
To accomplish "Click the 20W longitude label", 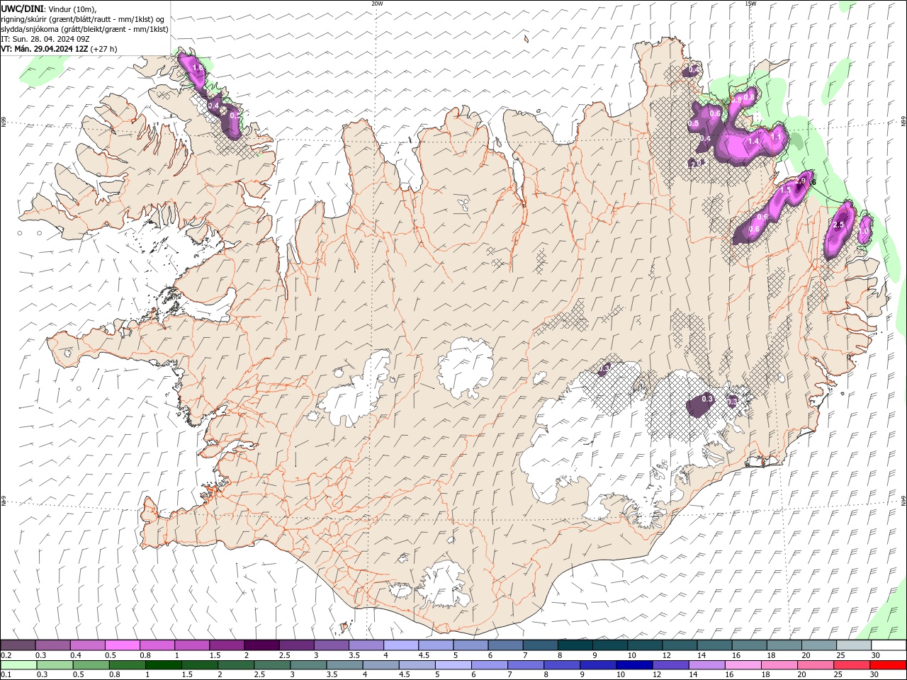I will pos(377,4).
